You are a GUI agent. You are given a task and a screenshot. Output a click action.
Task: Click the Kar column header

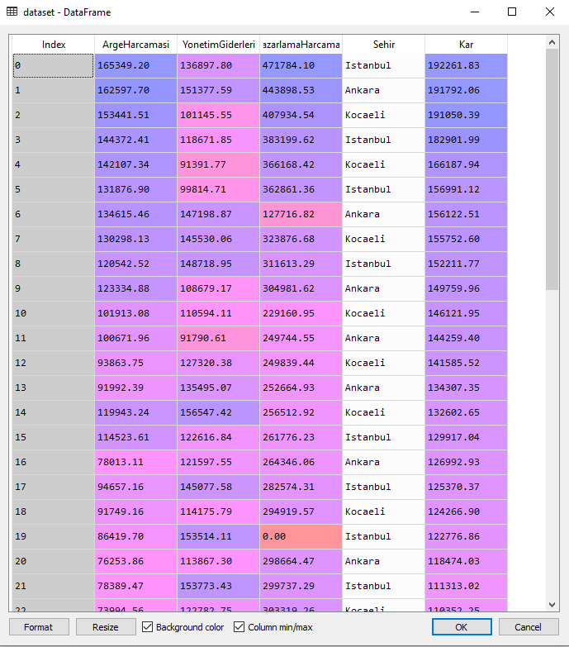466,45
